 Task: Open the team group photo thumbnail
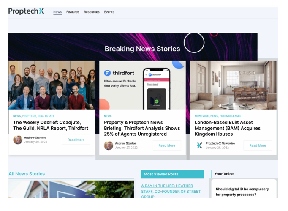52,85
